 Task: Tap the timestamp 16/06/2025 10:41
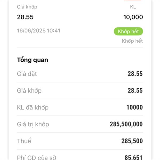39,31
